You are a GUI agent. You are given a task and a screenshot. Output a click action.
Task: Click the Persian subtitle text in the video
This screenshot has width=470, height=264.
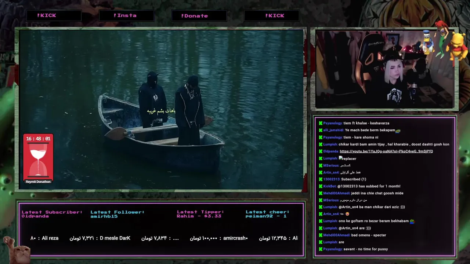coord(161,111)
